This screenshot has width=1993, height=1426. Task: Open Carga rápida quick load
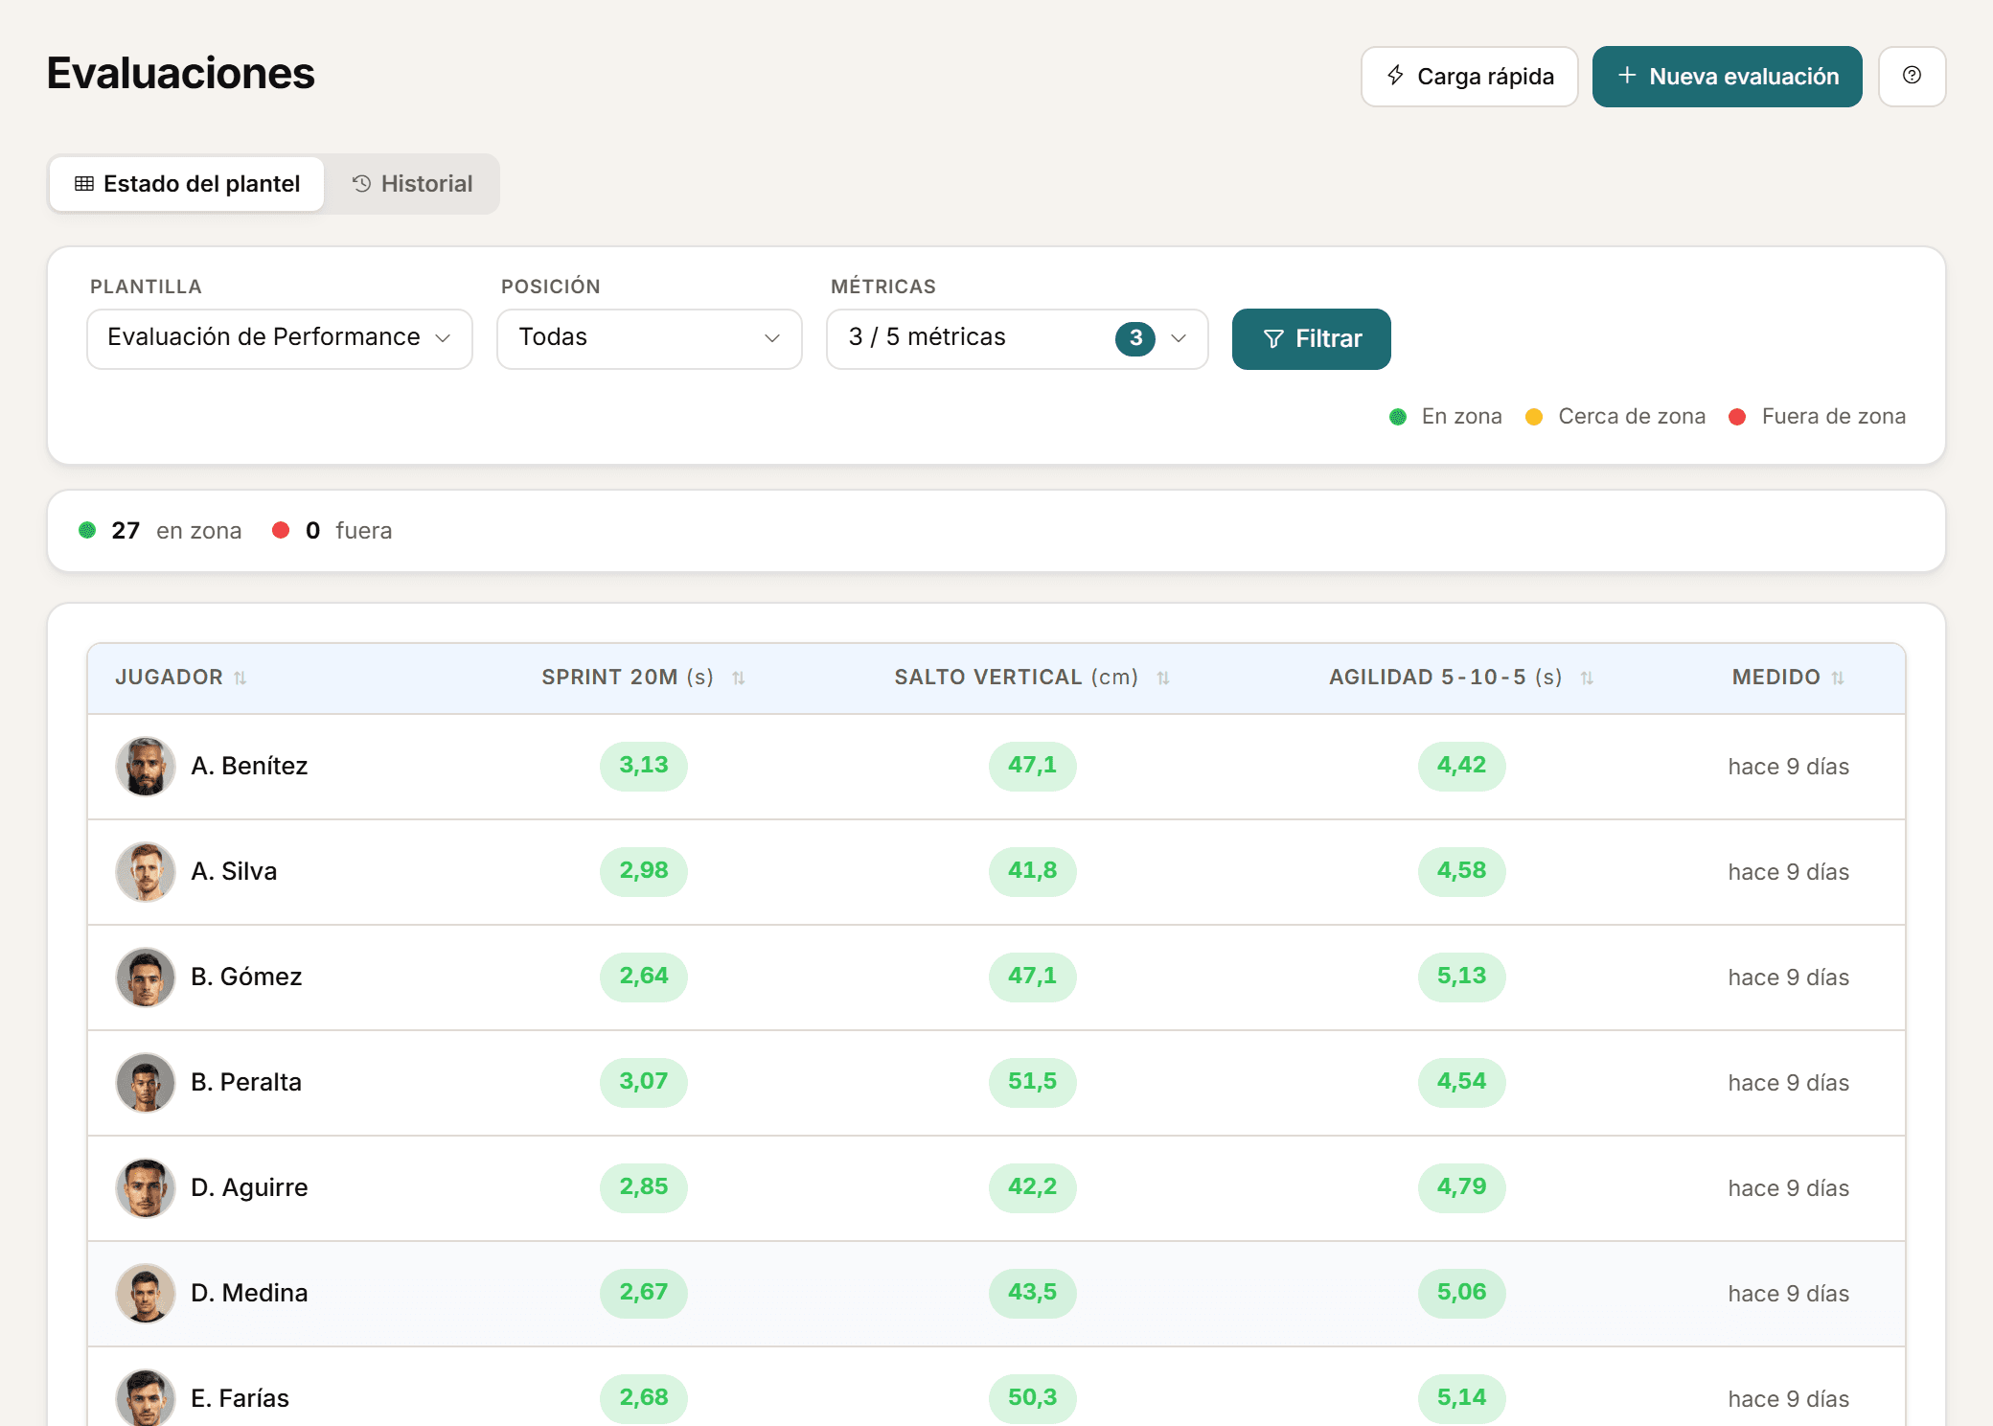coord(1470,76)
